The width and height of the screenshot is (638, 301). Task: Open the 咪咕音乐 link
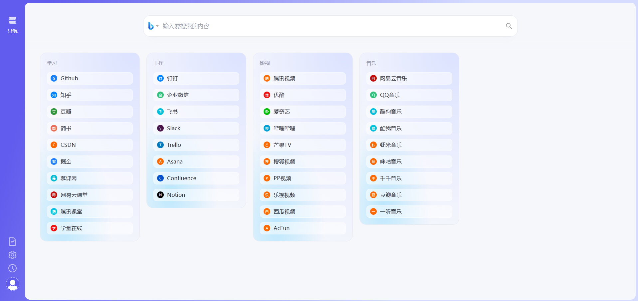coord(409,161)
